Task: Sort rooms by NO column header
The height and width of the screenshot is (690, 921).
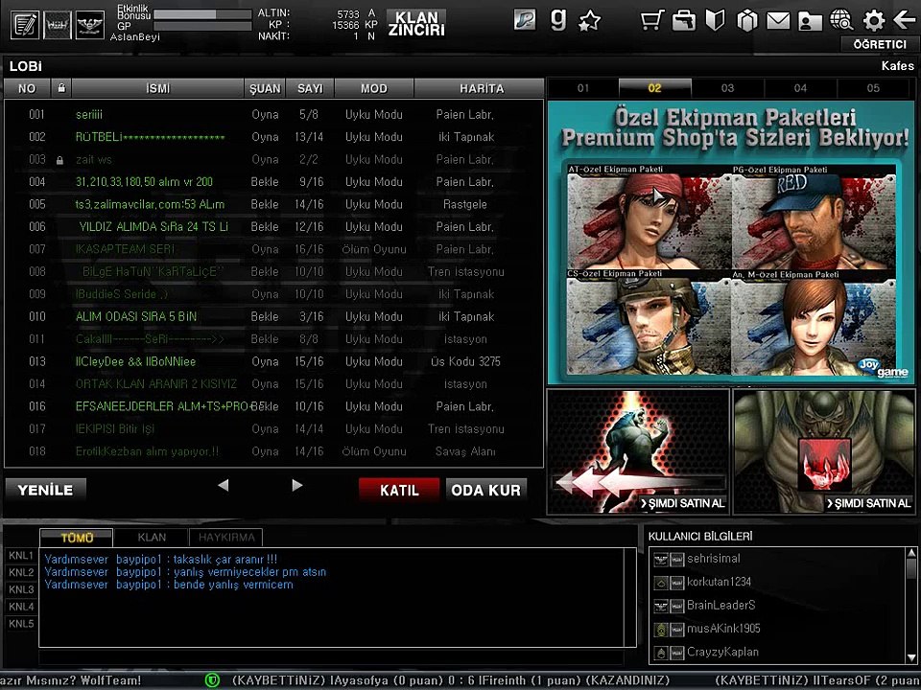Action: coord(27,88)
